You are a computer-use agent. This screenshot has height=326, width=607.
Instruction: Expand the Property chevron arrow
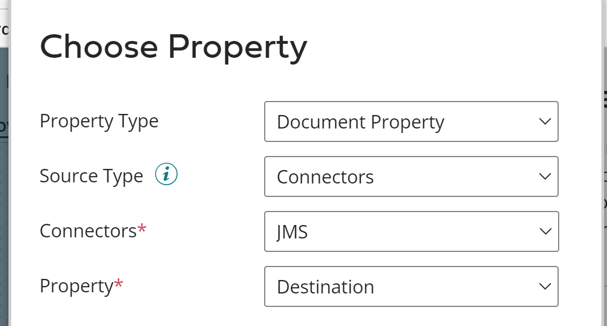coord(544,286)
